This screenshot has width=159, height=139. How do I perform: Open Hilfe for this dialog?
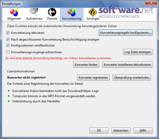pos(143,130)
